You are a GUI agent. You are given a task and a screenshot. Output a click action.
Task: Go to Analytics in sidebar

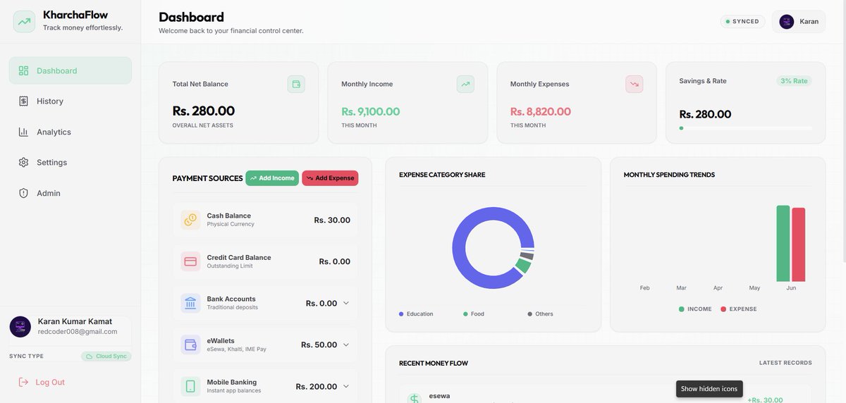pos(70,132)
